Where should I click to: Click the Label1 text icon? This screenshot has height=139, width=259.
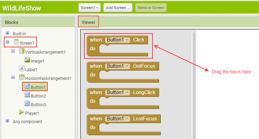pyautogui.click(x=21, y=69)
